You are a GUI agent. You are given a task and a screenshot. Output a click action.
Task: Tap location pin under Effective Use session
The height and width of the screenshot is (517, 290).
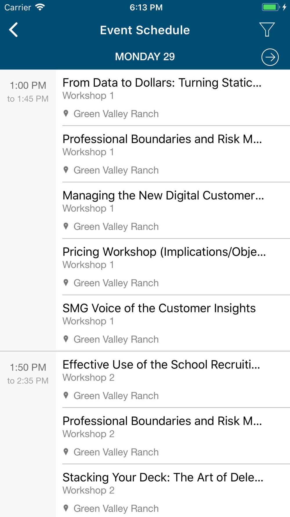tap(66, 395)
